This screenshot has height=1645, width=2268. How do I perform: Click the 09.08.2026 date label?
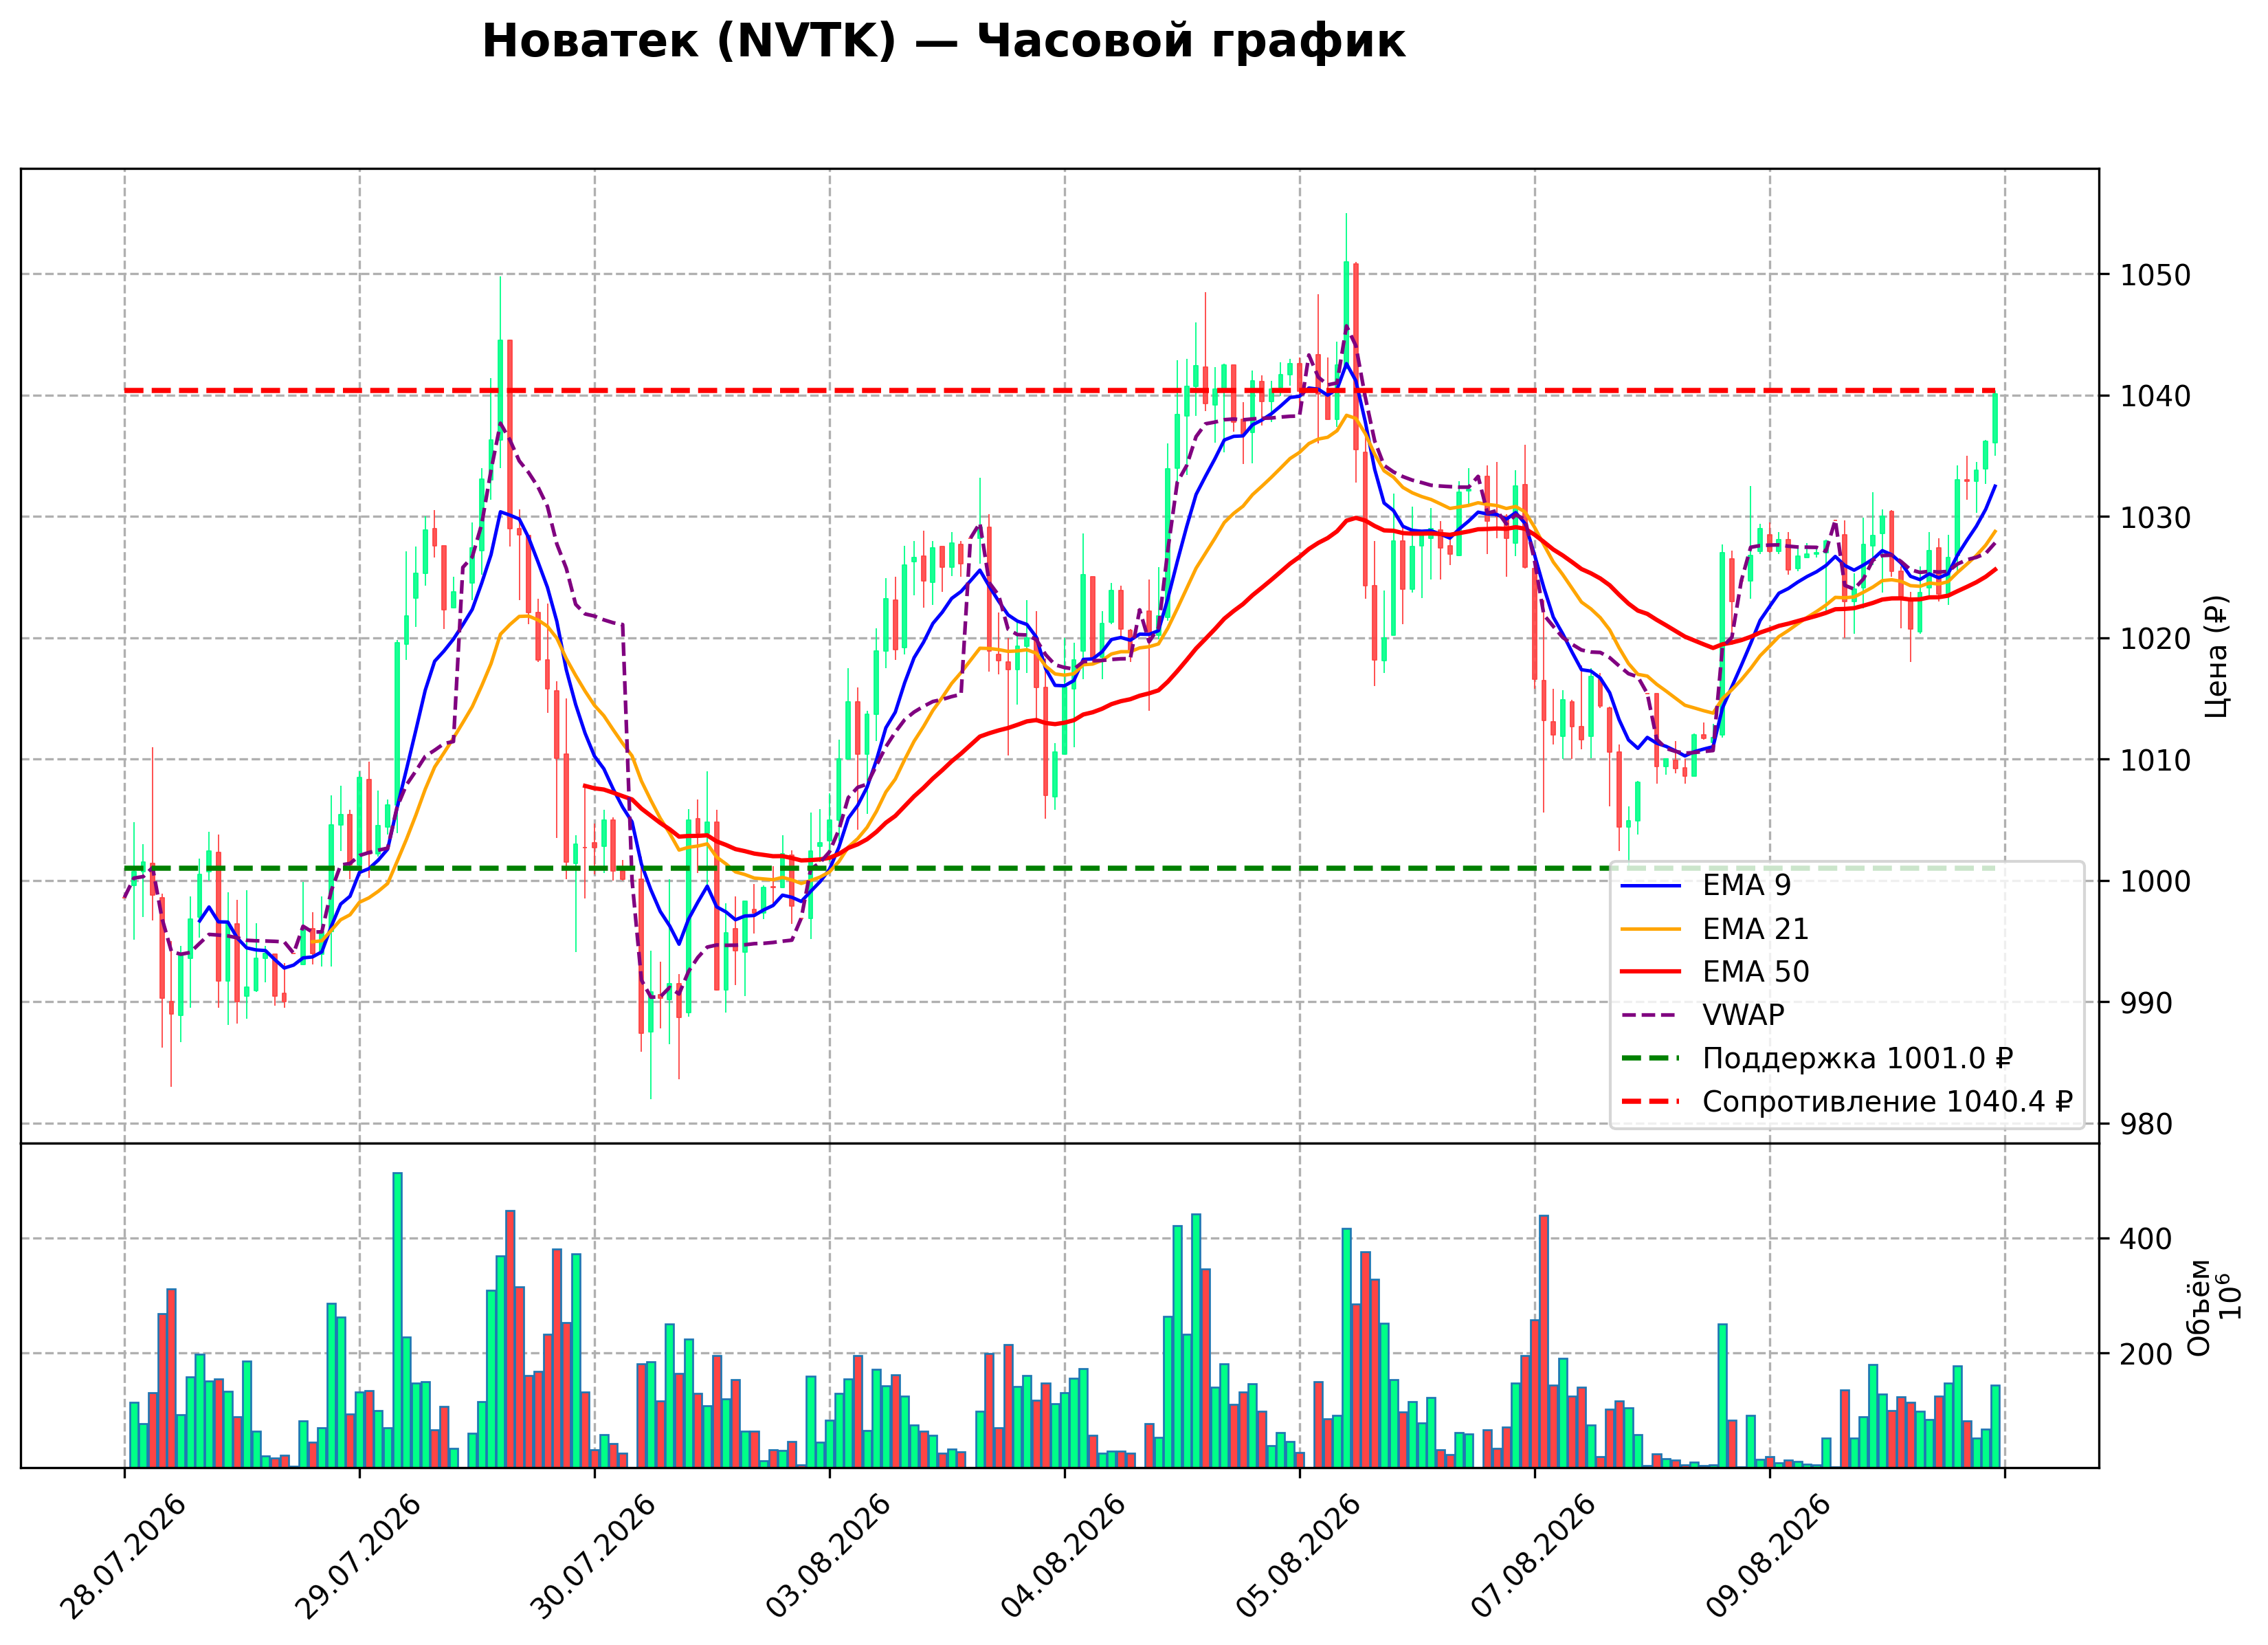(x=1768, y=1557)
